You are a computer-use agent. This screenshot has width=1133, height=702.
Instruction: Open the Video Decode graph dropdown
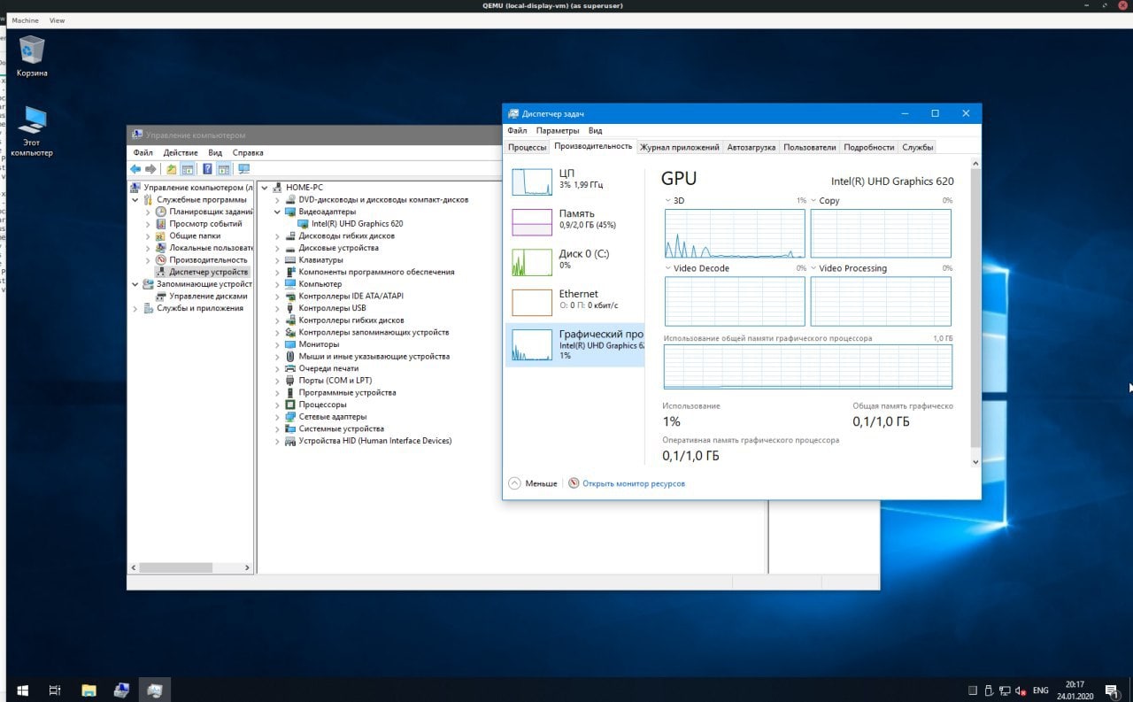[x=668, y=268]
